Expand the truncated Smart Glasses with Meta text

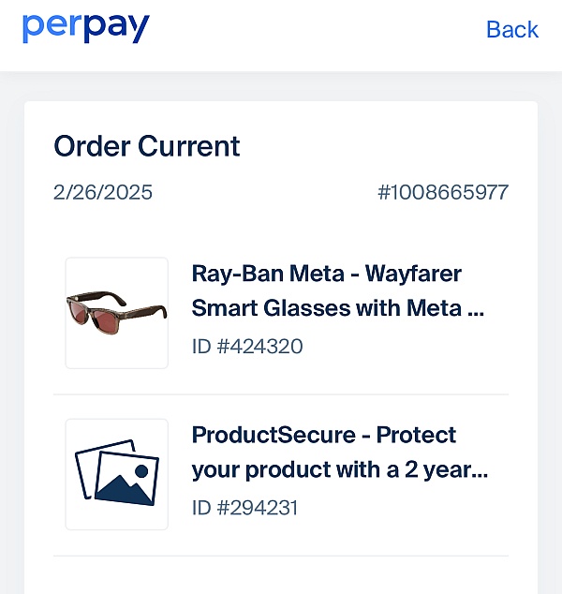(337, 308)
